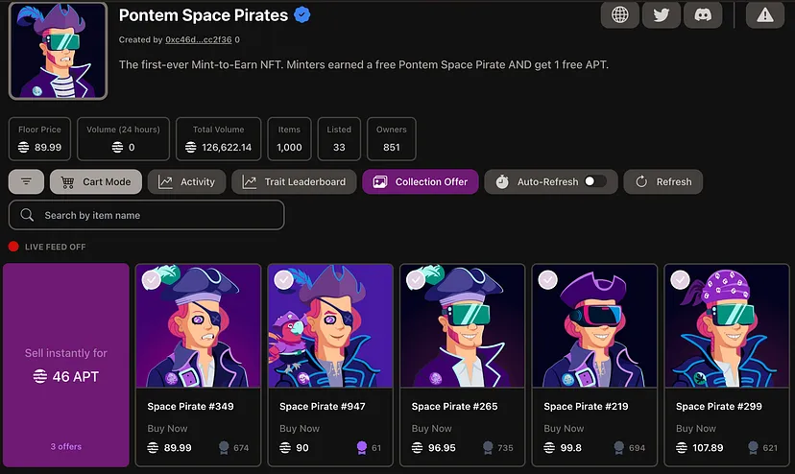Image resolution: width=795 pixels, height=474 pixels.
Task: Toggle the Auto-Refresh switch
Action: pyautogui.click(x=595, y=181)
